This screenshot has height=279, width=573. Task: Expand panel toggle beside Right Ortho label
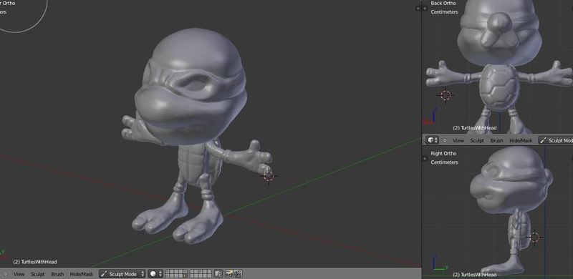pyautogui.click(x=425, y=159)
